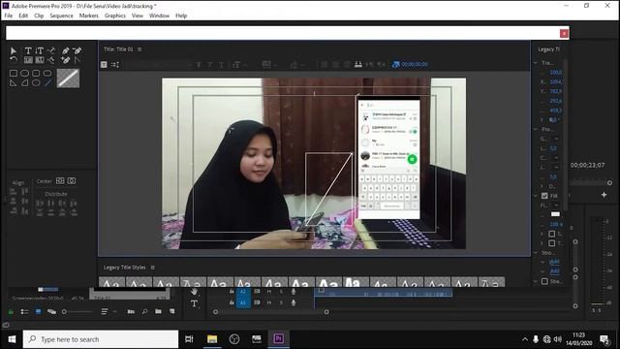Select the Ellipse shape tool
620x349 pixels.
pos(36,83)
